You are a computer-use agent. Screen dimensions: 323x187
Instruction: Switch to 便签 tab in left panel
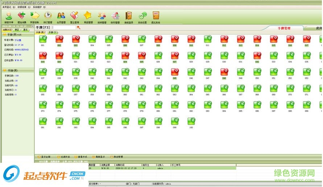17,30
